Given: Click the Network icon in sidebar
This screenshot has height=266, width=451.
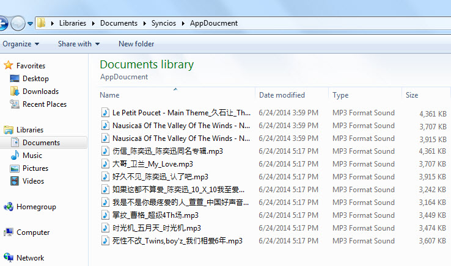Looking at the screenshot, I should tap(9, 257).
